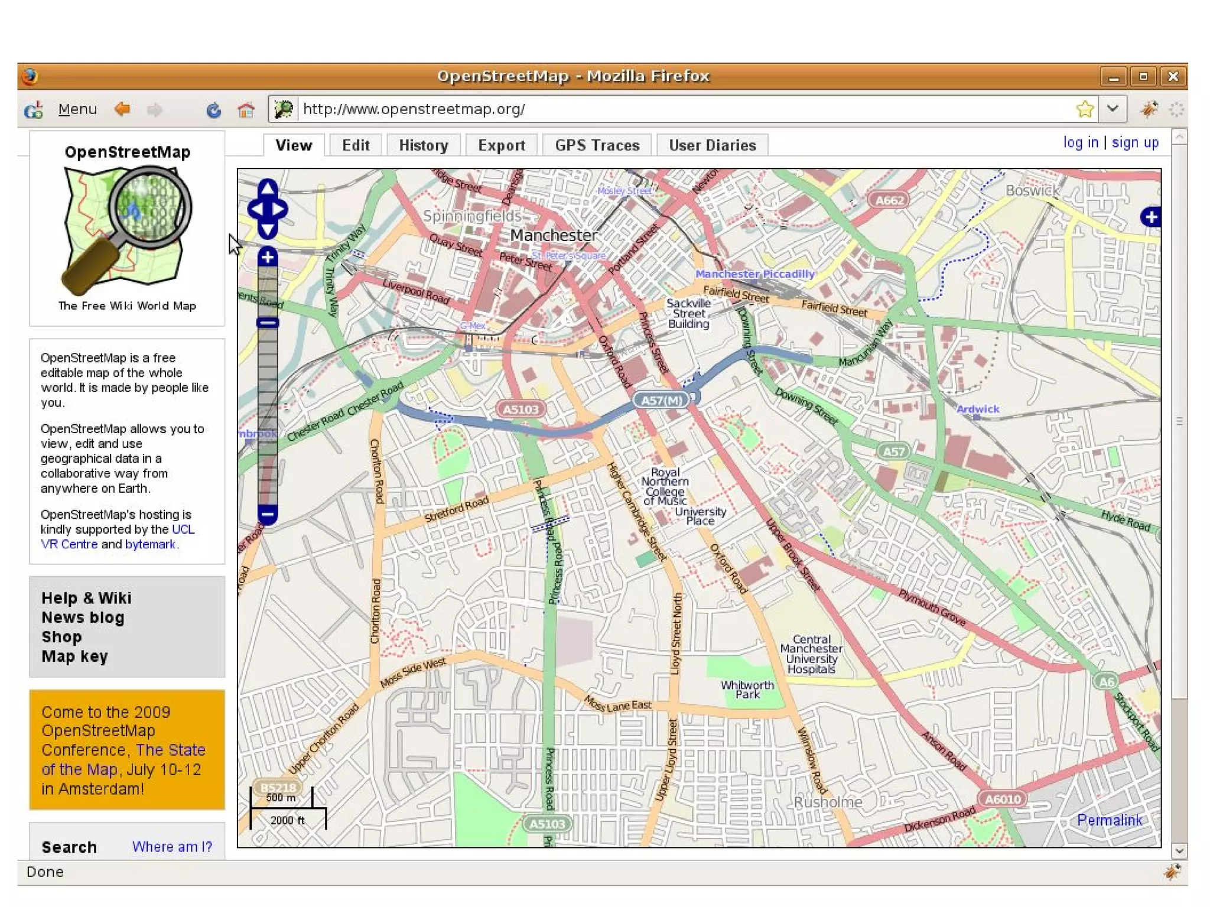
Task: Click the Ardwick station label
Action: point(978,409)
